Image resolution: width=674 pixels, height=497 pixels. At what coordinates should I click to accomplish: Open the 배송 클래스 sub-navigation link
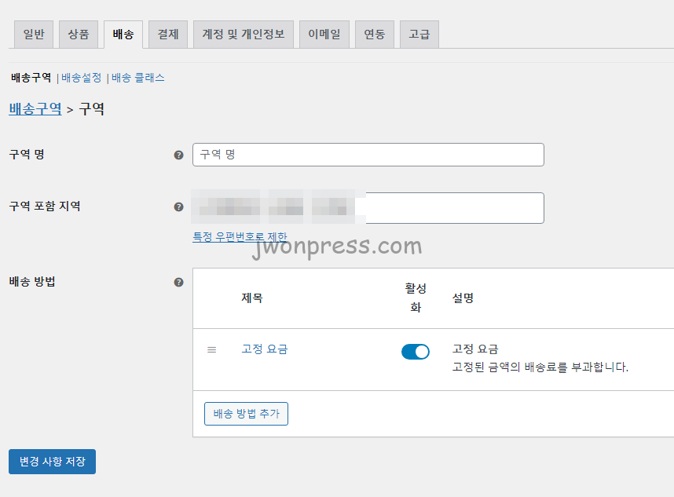(x=138, y=78)
